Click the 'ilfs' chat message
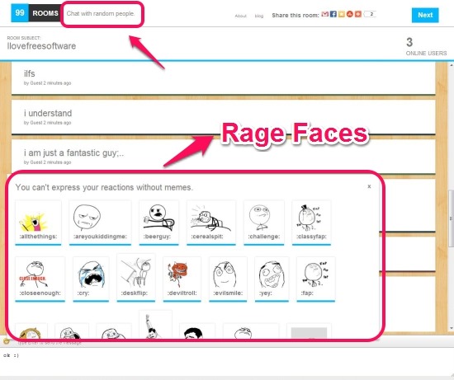The image size is (454, 380). 224,78
